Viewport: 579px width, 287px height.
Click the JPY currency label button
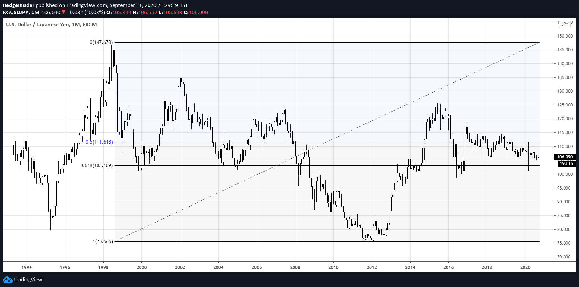565,24
